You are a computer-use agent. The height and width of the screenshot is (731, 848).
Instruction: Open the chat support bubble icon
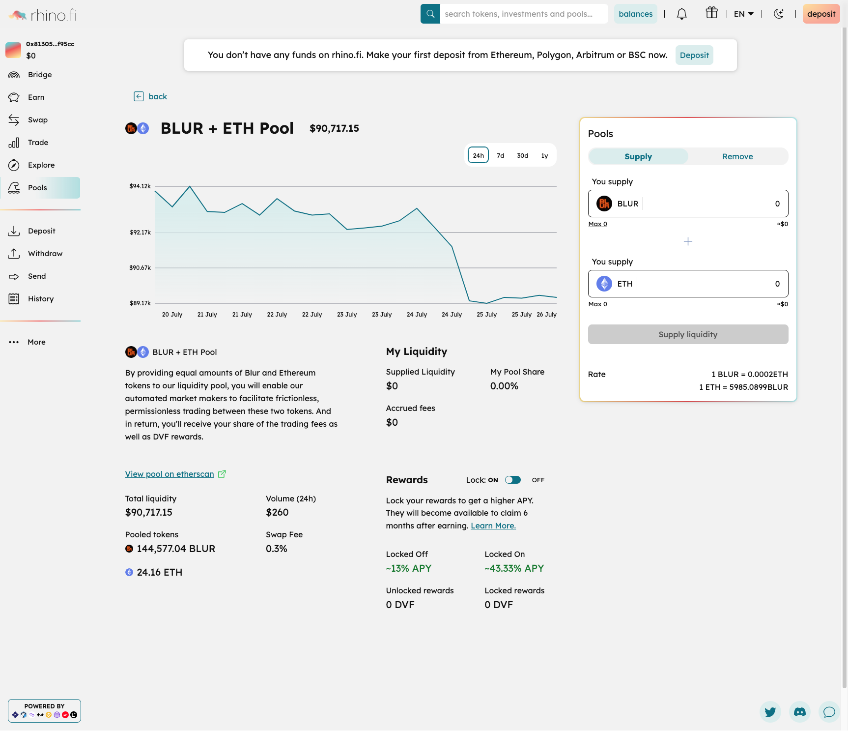(829, 711)
